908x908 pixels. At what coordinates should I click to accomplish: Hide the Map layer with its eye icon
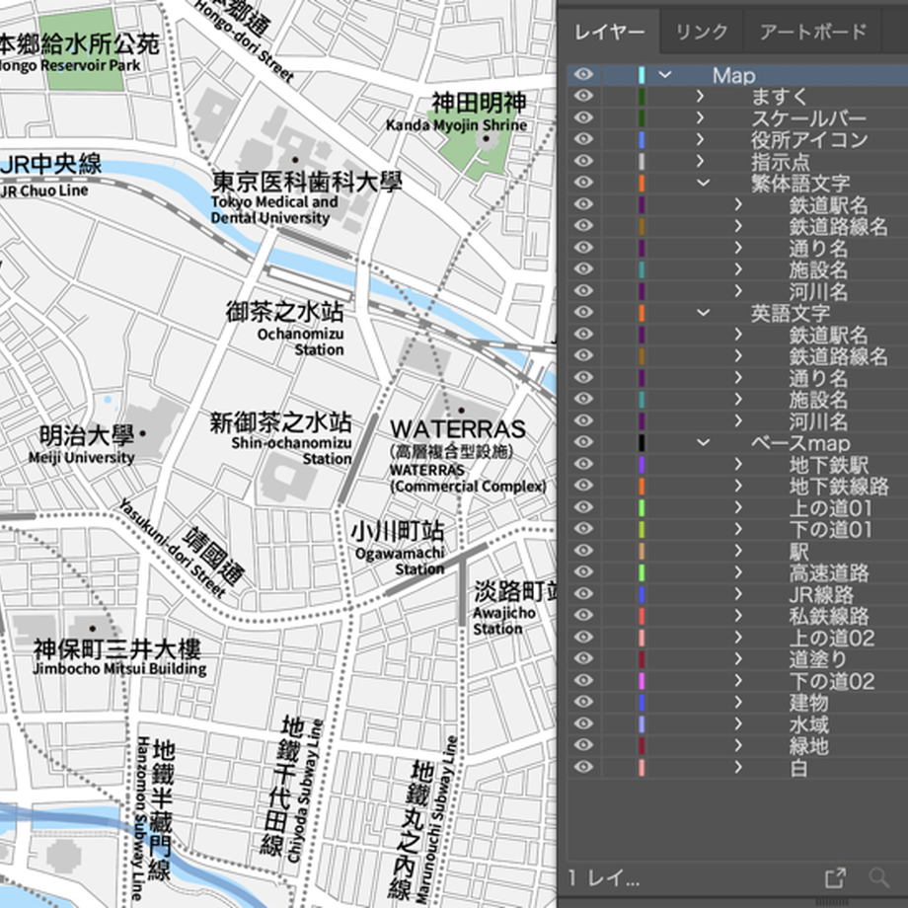pos(583,75)
